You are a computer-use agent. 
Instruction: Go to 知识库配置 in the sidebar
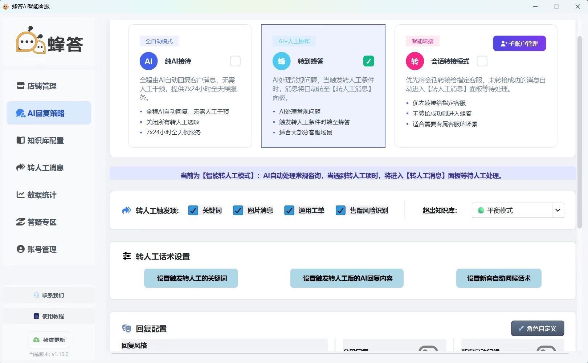49,140
